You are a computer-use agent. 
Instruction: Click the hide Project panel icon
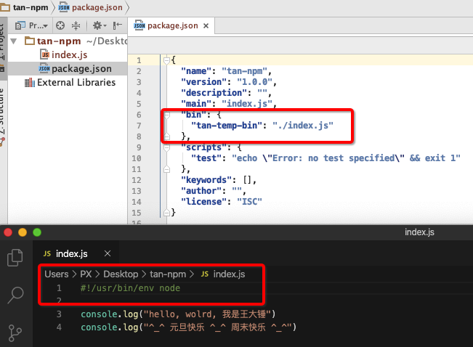pyautogui.click(x=116, y=25)
